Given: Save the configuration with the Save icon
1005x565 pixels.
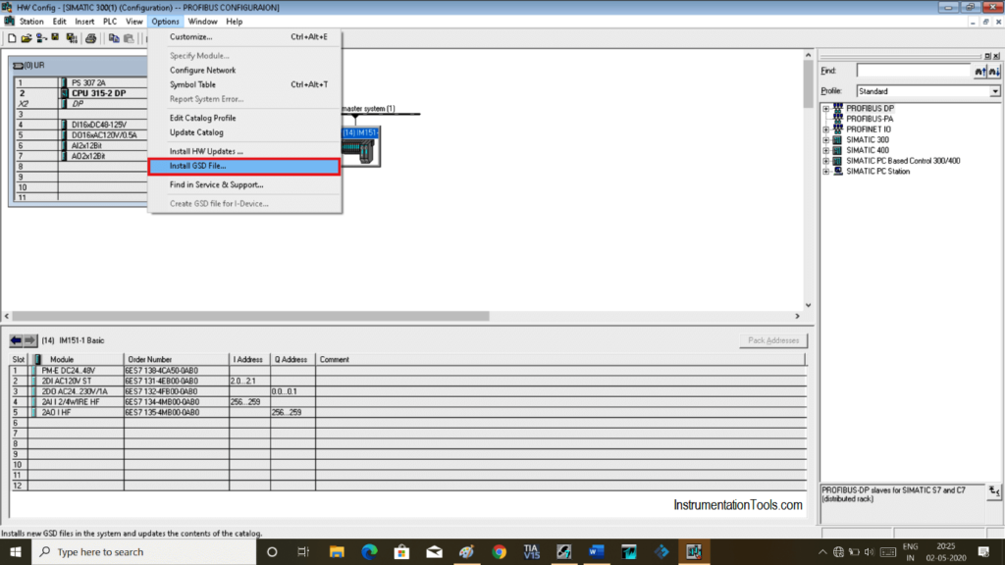Looking at the screenshot, I should click(x=55, y=38).
